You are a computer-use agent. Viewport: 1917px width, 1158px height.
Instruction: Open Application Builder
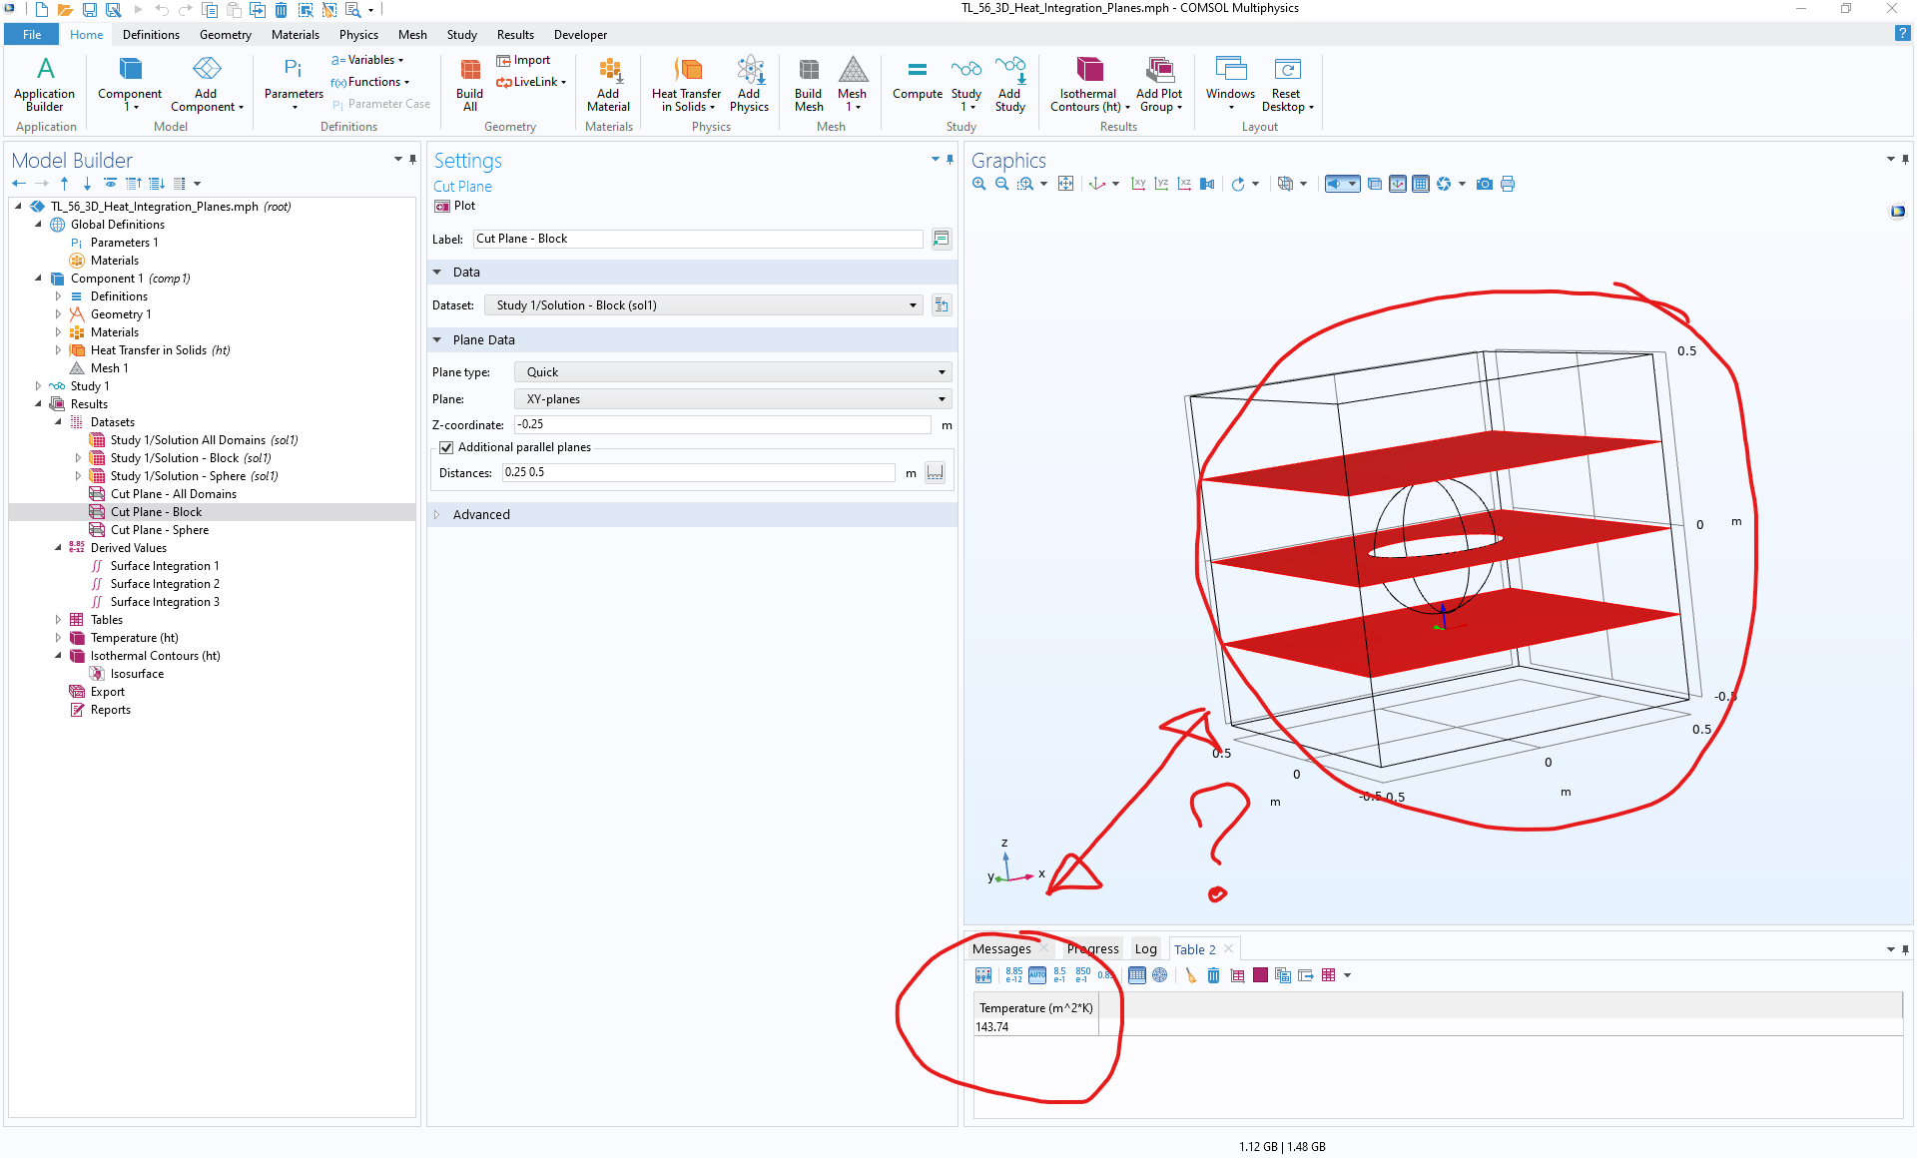click(x=44, y=84)
